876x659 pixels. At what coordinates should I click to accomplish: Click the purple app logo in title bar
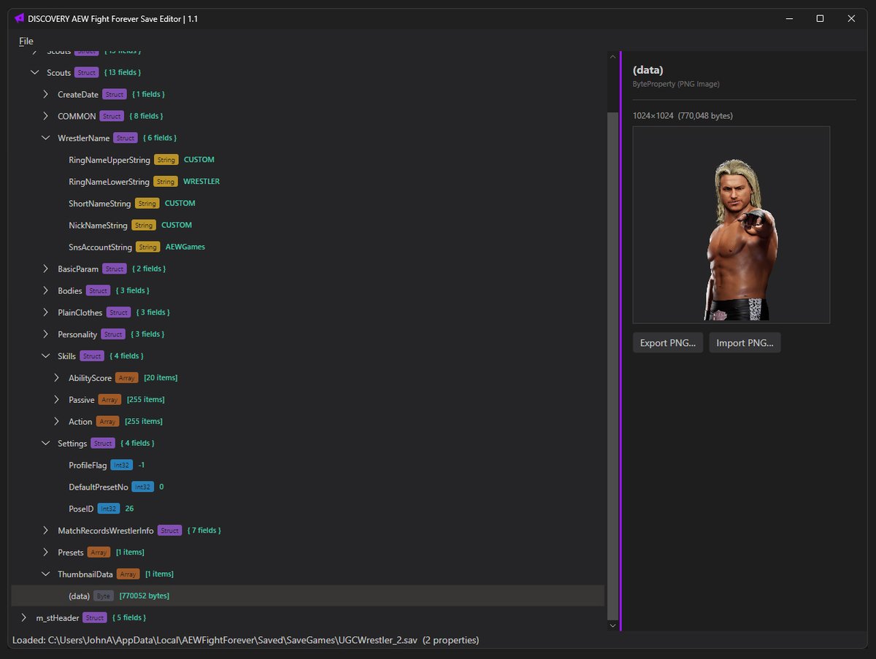click(19, 18)
